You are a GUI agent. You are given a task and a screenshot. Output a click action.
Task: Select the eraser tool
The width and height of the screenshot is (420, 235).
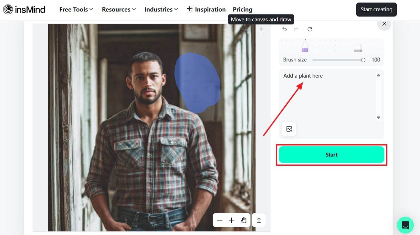click(358, 48)
